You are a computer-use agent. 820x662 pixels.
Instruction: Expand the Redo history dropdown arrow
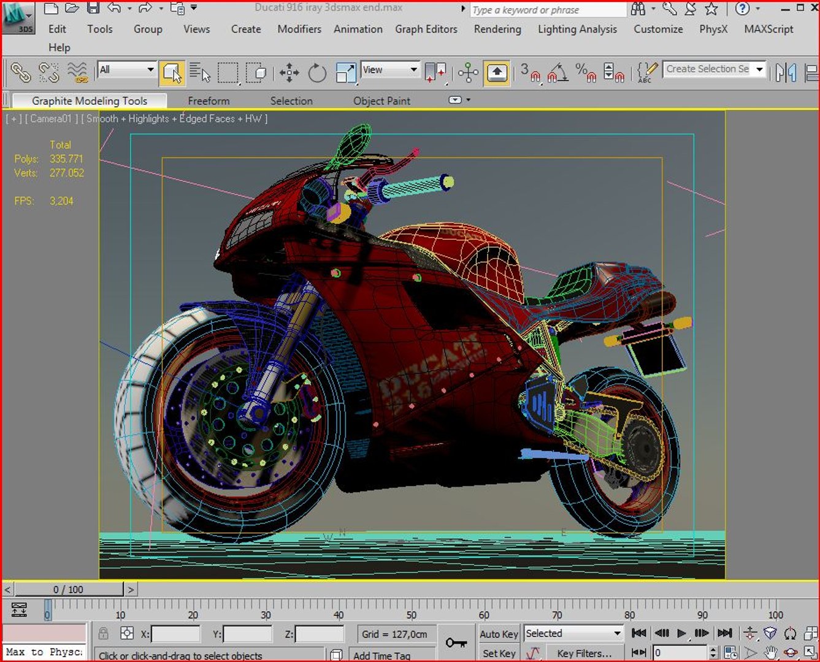pyautogui.click(x=161, y=9)
